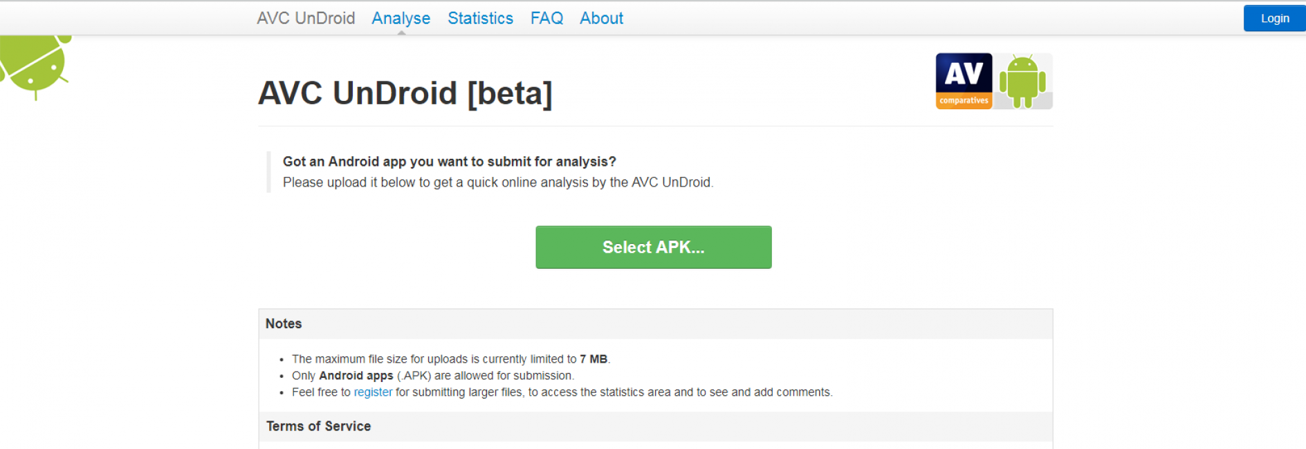Click the AVC UnDroid [beta] page heading
This screenshot has width=1306, height=449.
pyautogui.click(x=405, y=93)
